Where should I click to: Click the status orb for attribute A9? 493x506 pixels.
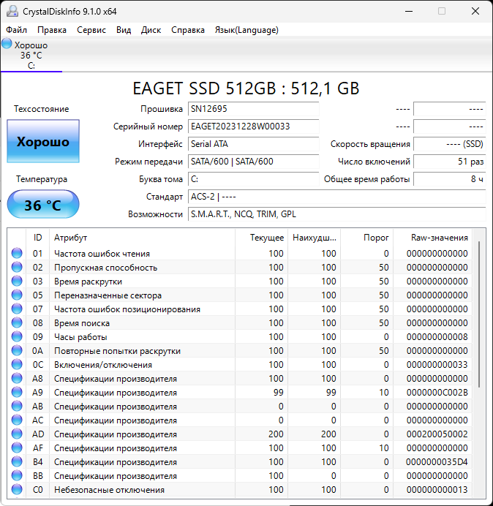click(17, 393)
